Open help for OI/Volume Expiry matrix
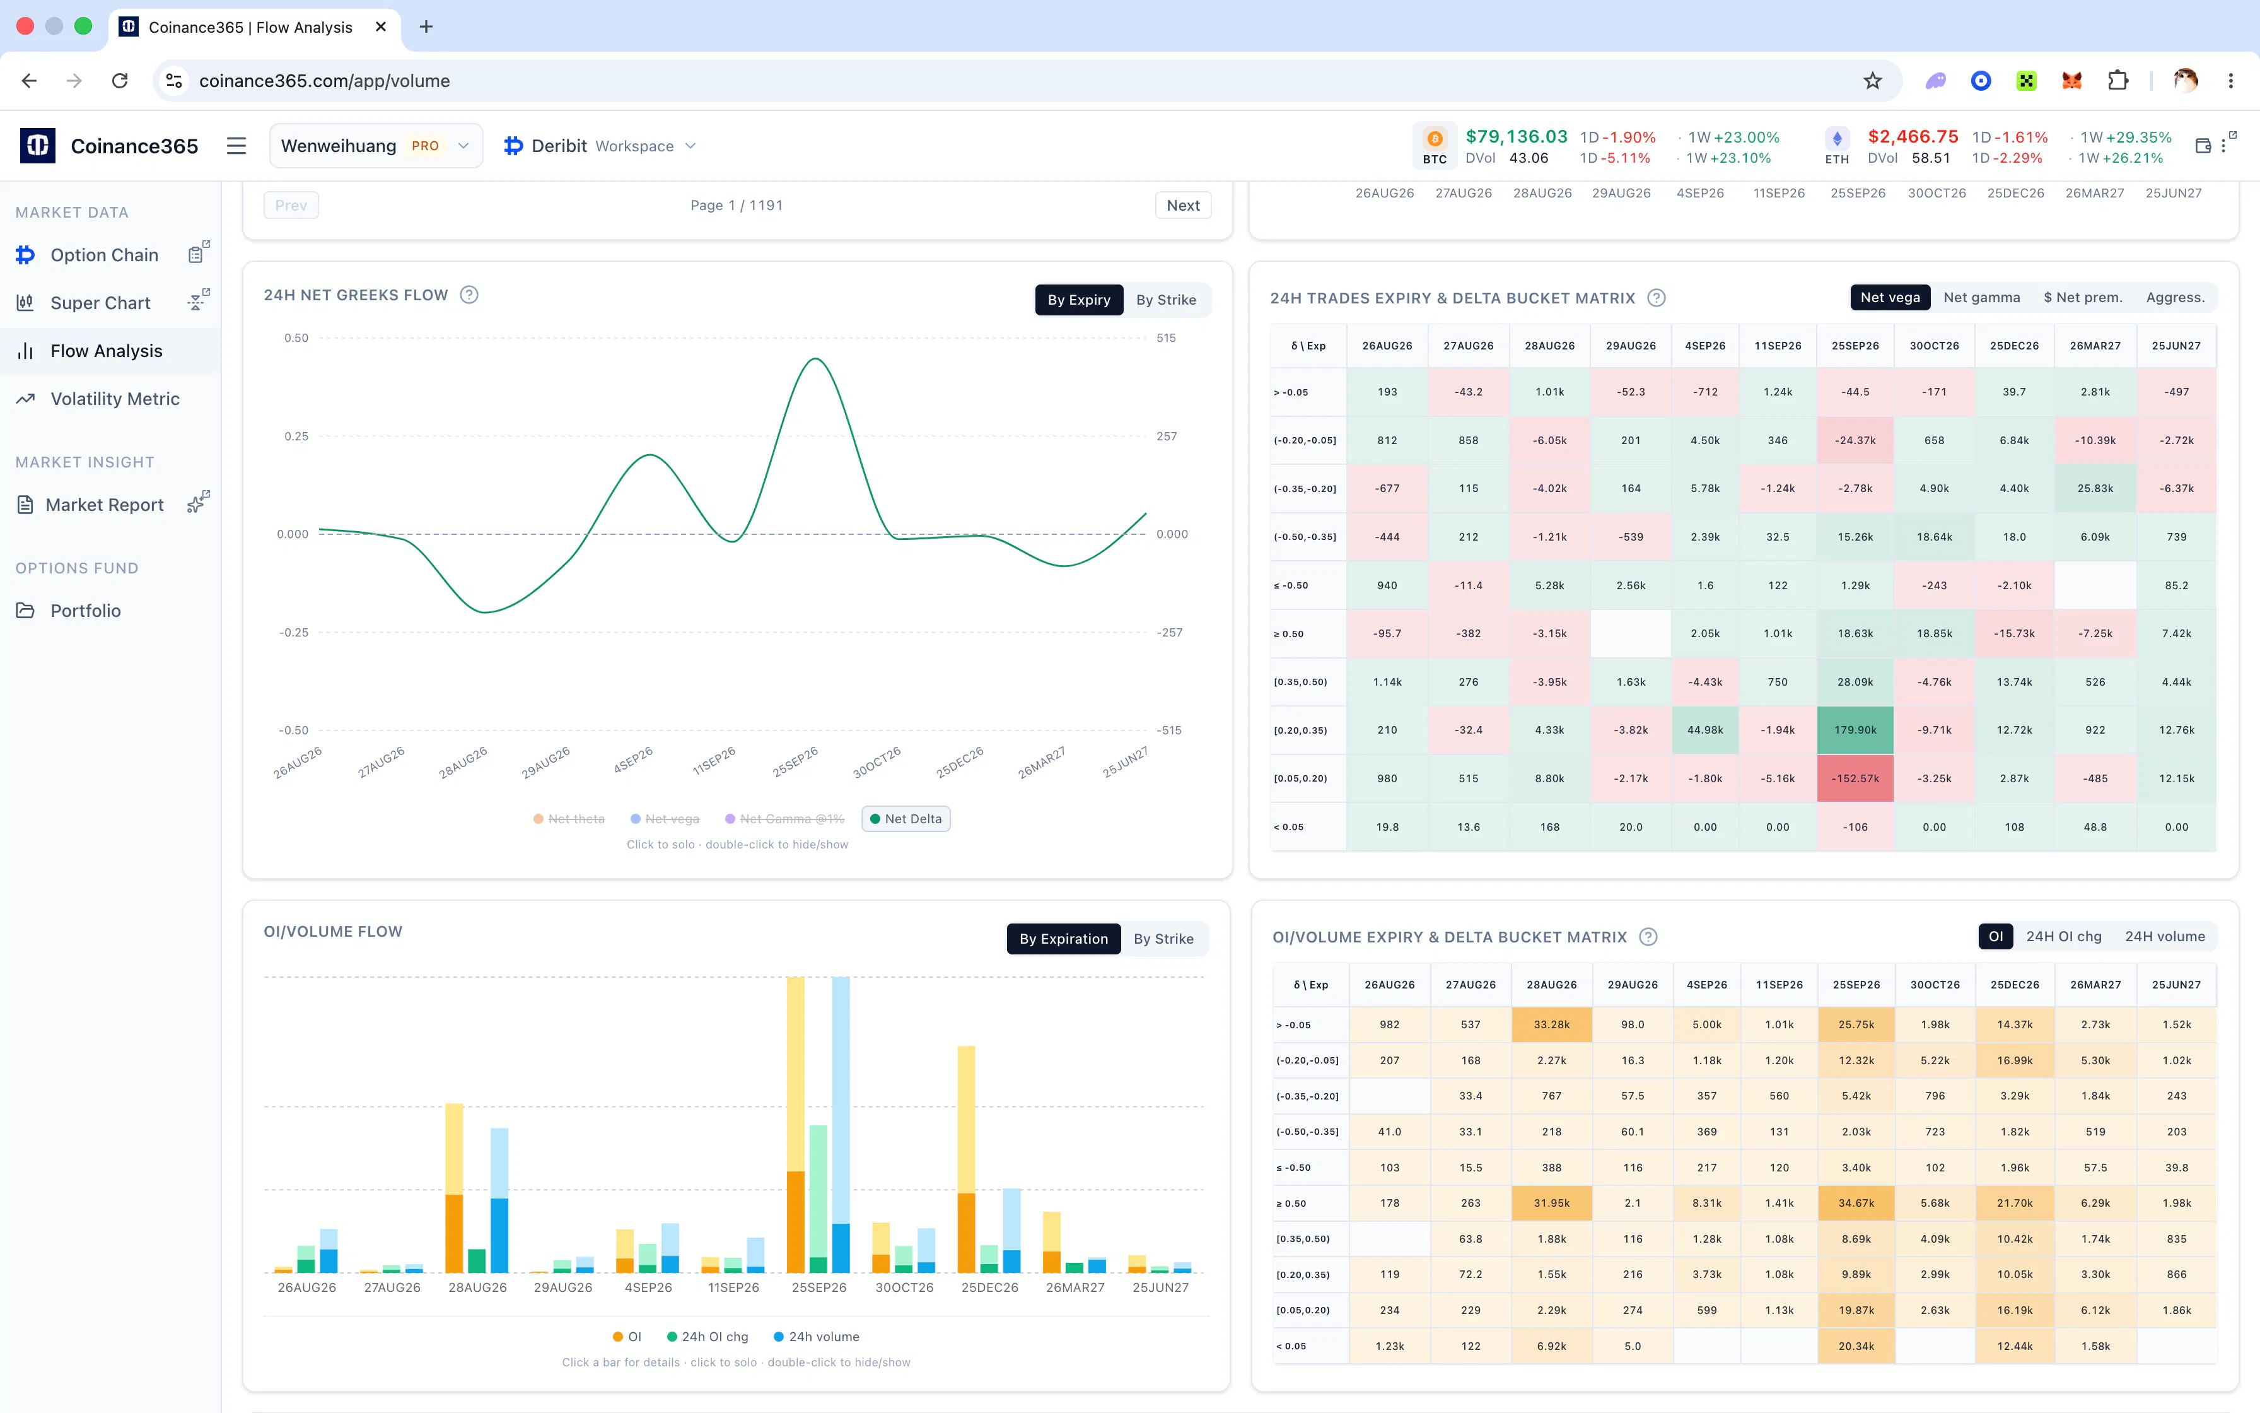This screenshot has height=1413, width=2260. [x=1648, y=937]
